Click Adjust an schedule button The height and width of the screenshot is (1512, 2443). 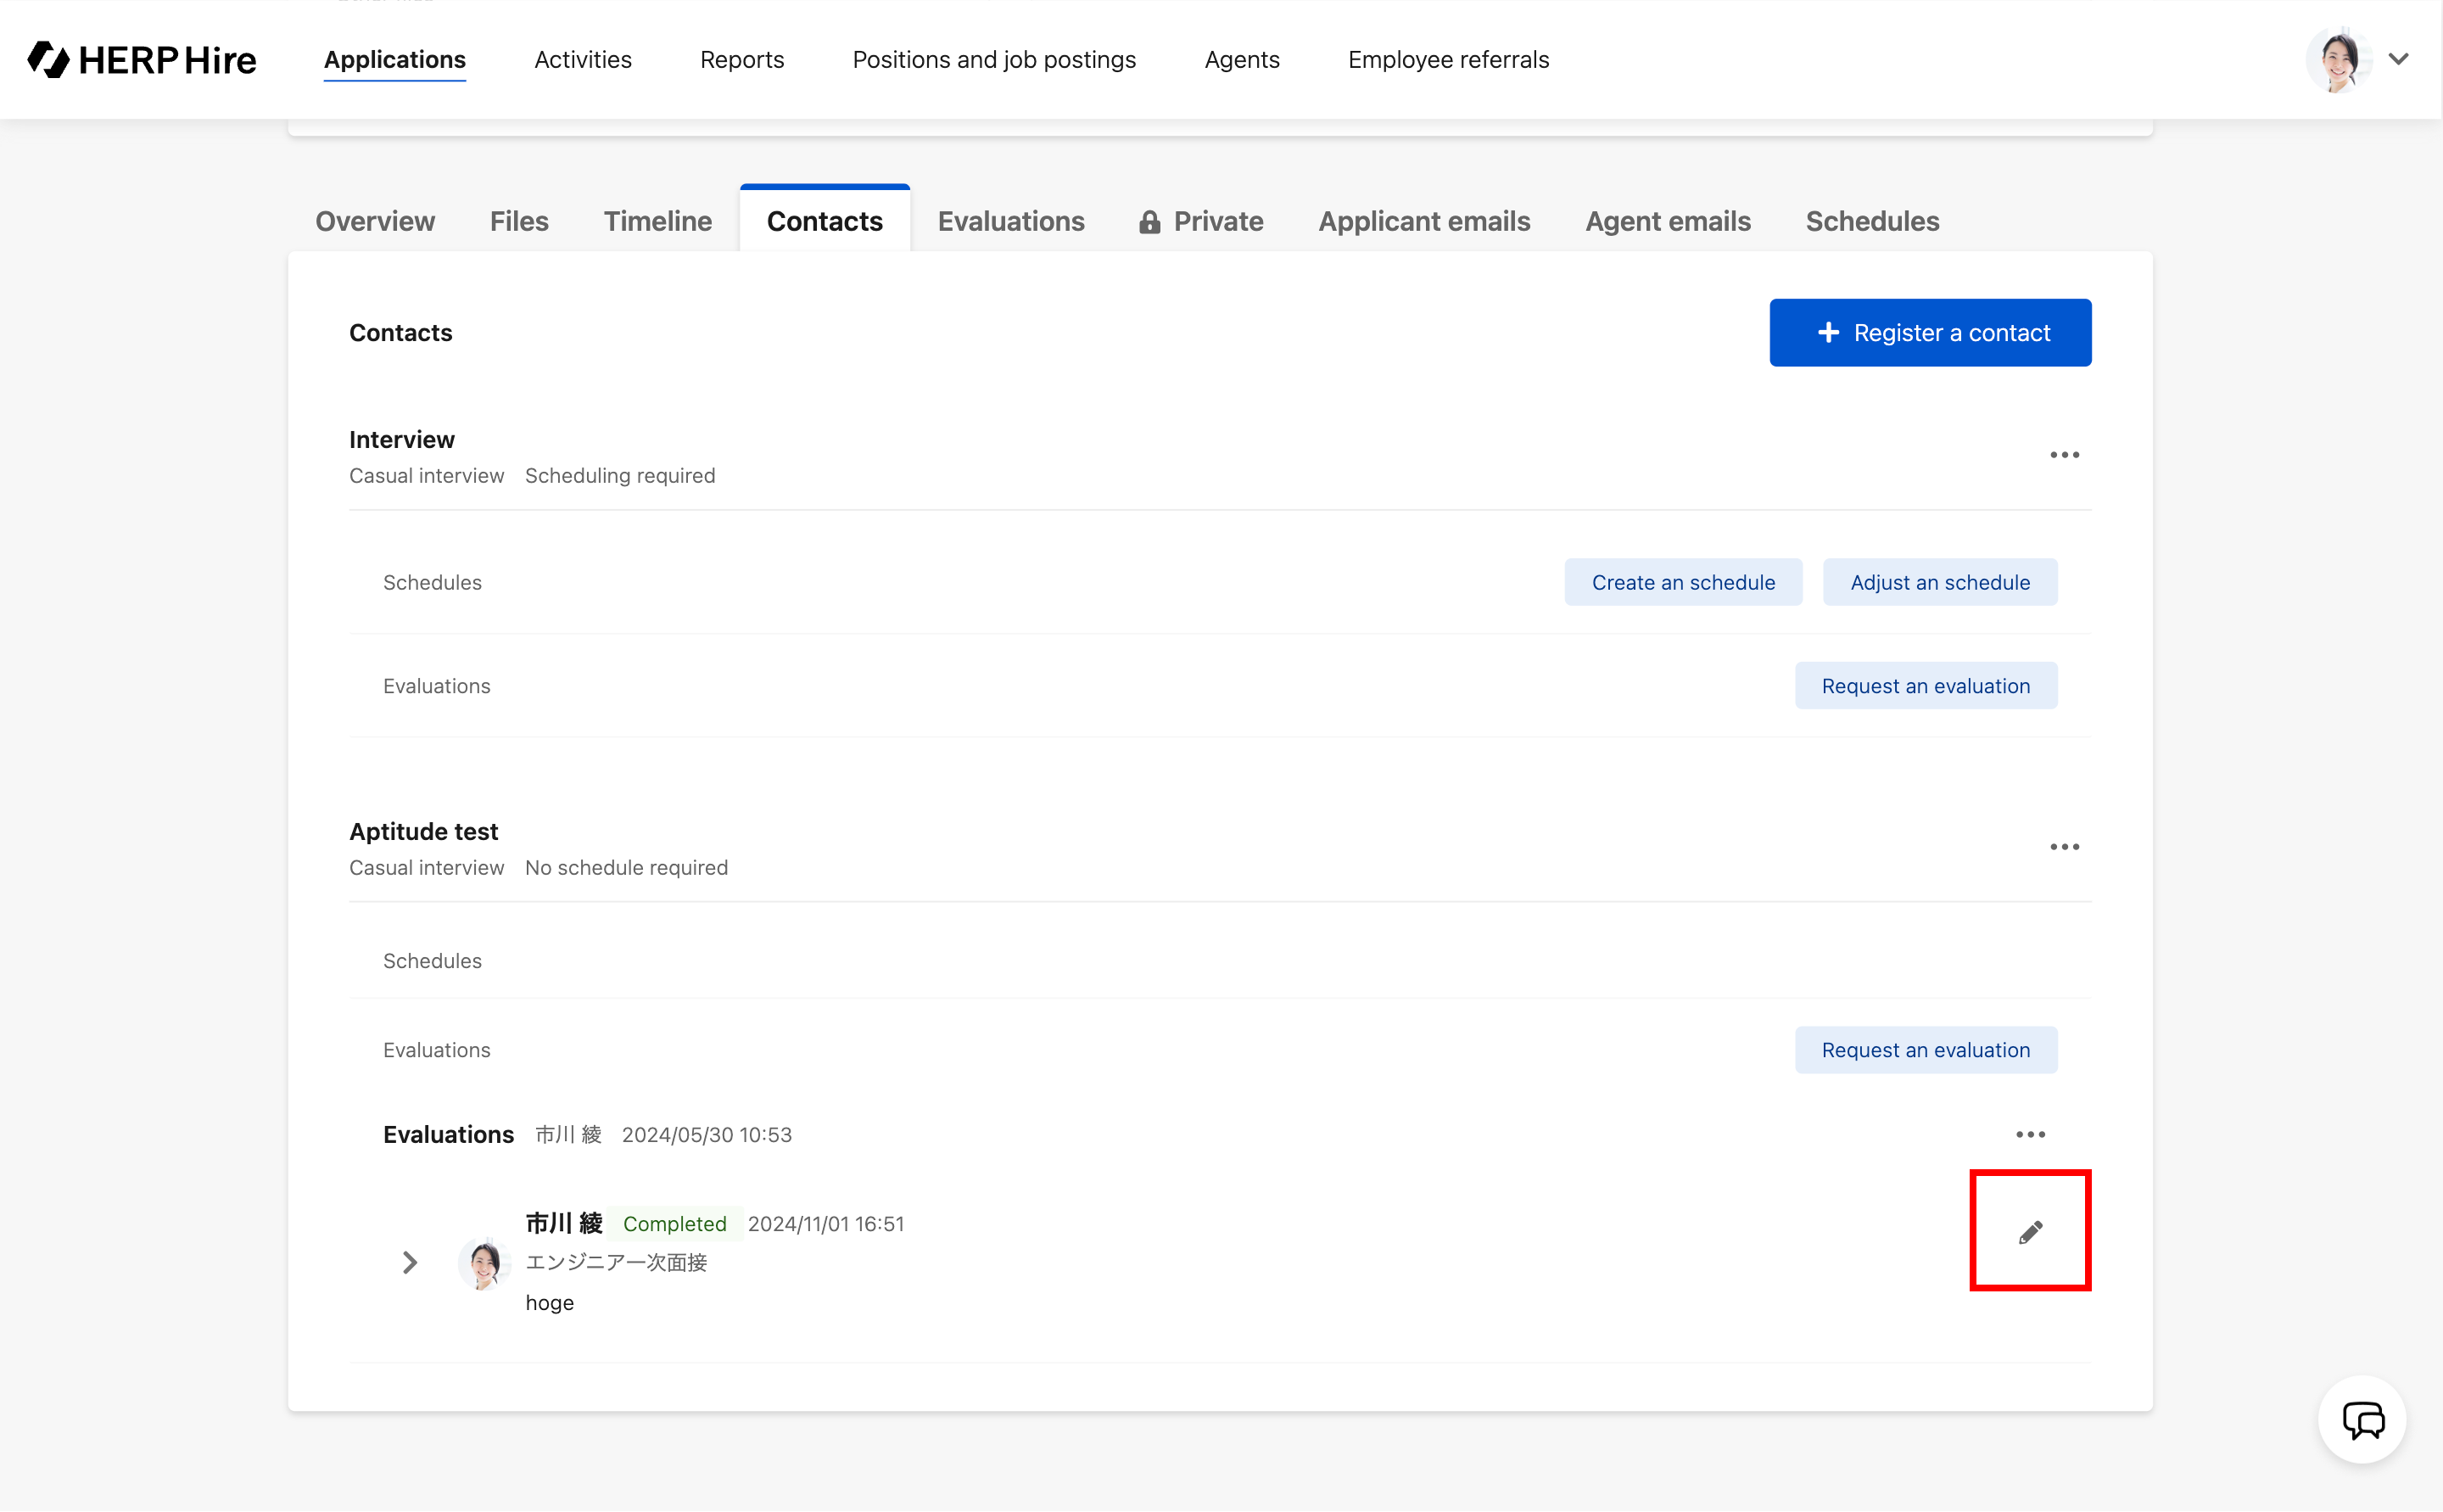1939,582
